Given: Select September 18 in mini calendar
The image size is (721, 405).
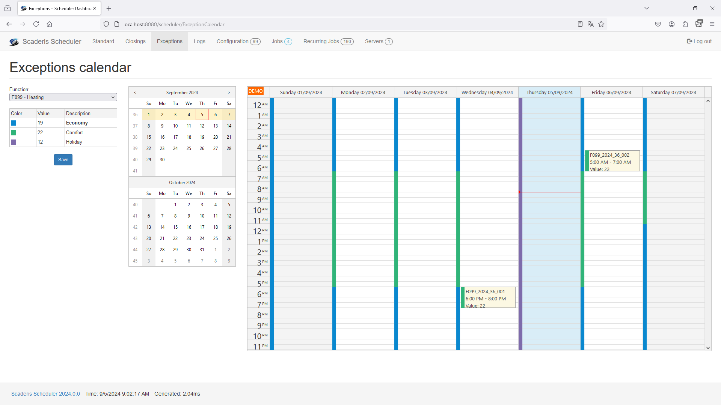Looking at the screenshot, I should point(189,137).
